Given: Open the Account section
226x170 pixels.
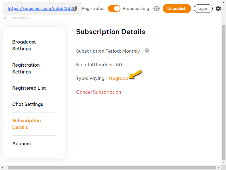Looking at the screenshot, I should pos(22,144).
